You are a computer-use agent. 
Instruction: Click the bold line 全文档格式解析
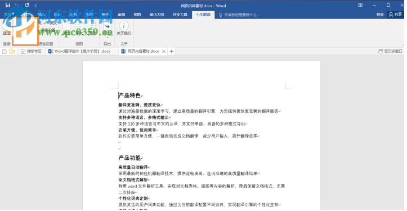click(x=133, y=180)
